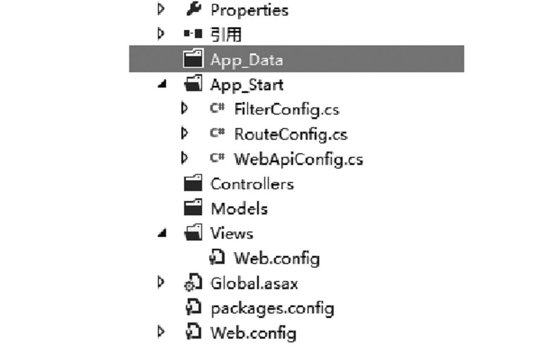Click the gear file icon beside Global.asax
Screen dimensions: 533x352
(193, 283)
